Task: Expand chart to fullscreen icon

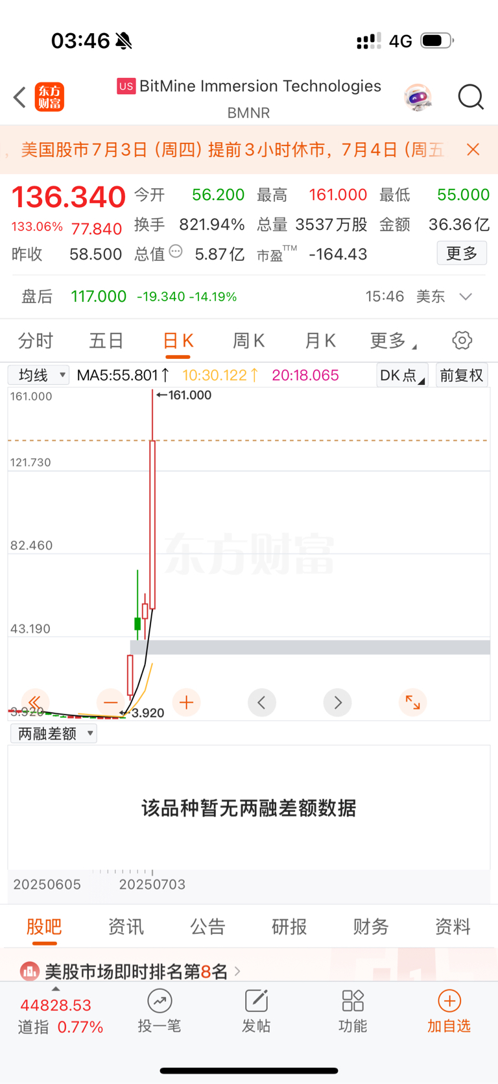Action: coord(412,702)
